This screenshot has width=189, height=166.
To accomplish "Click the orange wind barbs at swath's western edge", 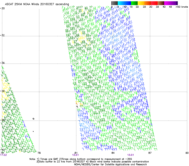I will pos(77,103).
